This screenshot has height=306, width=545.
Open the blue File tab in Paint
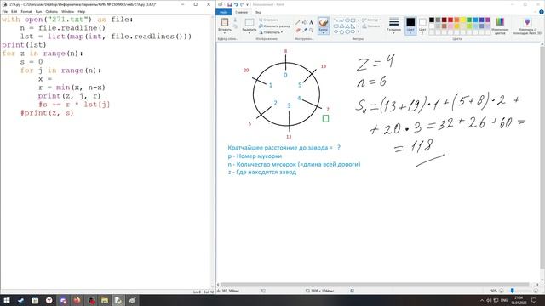[223, 12]
